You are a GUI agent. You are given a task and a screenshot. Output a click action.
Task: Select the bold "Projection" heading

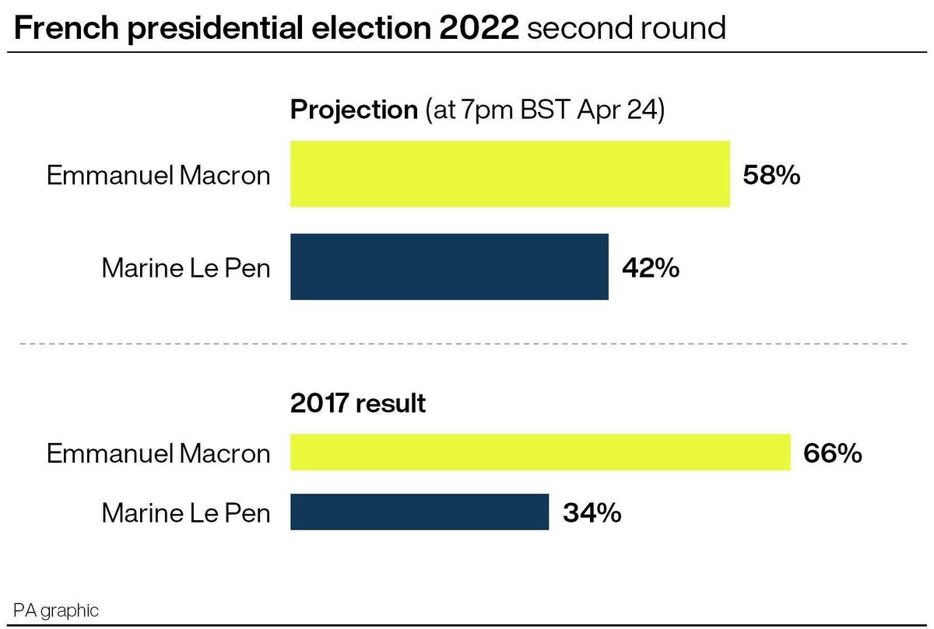click(x=354, y=110)
